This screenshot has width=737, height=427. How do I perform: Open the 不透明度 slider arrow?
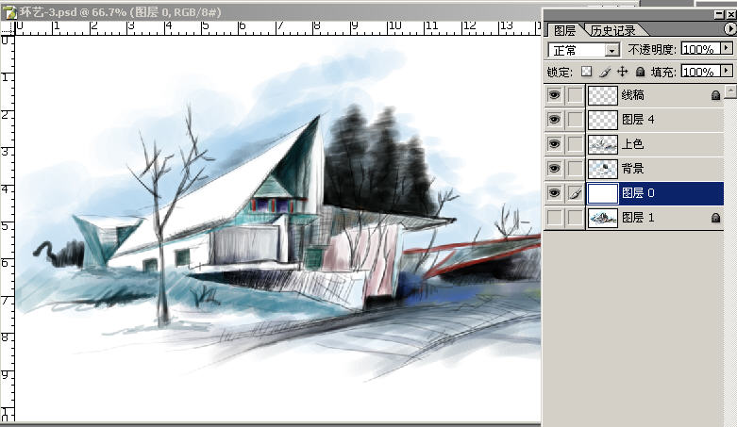pyautogui.click(x=727, y=48)
